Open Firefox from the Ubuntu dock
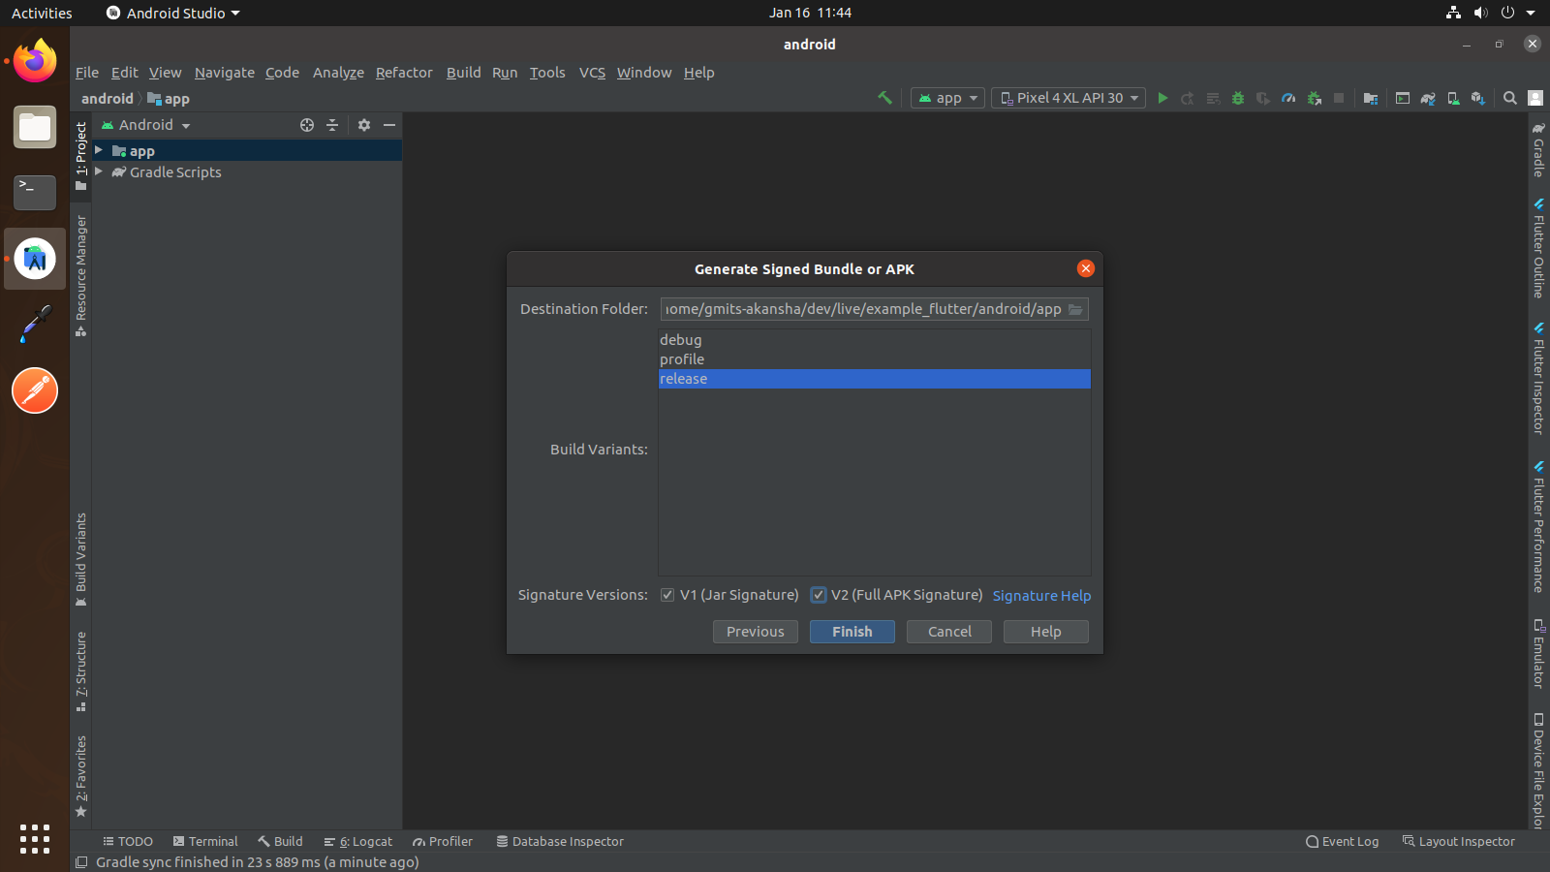Viewport: 1550px width, 872px height. [35, 62]
